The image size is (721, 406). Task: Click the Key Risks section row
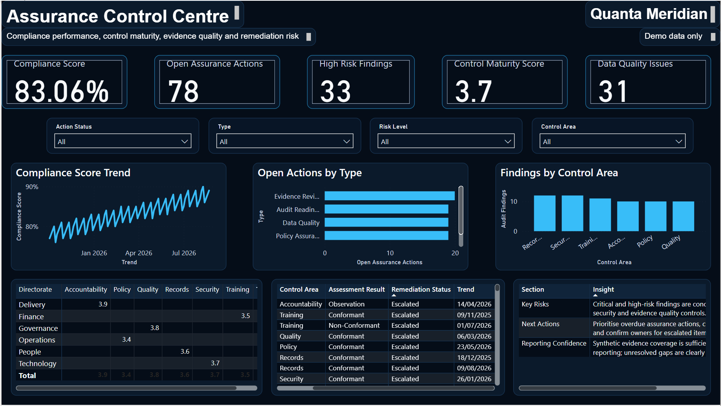[535, 304]
